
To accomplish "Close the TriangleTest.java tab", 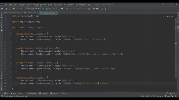I will pos(56,12).
